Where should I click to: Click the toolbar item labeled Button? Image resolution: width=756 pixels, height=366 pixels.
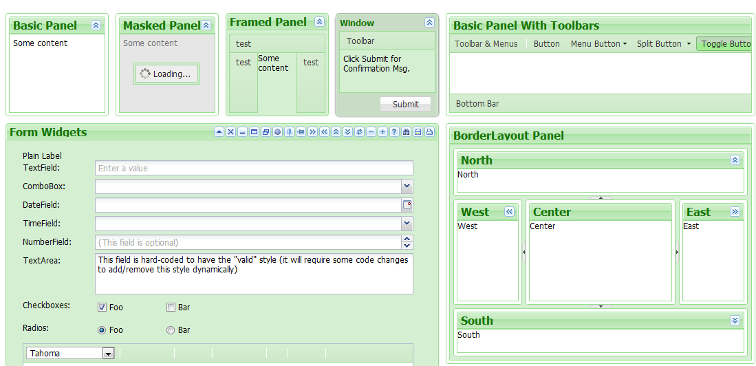click(547, 44)
